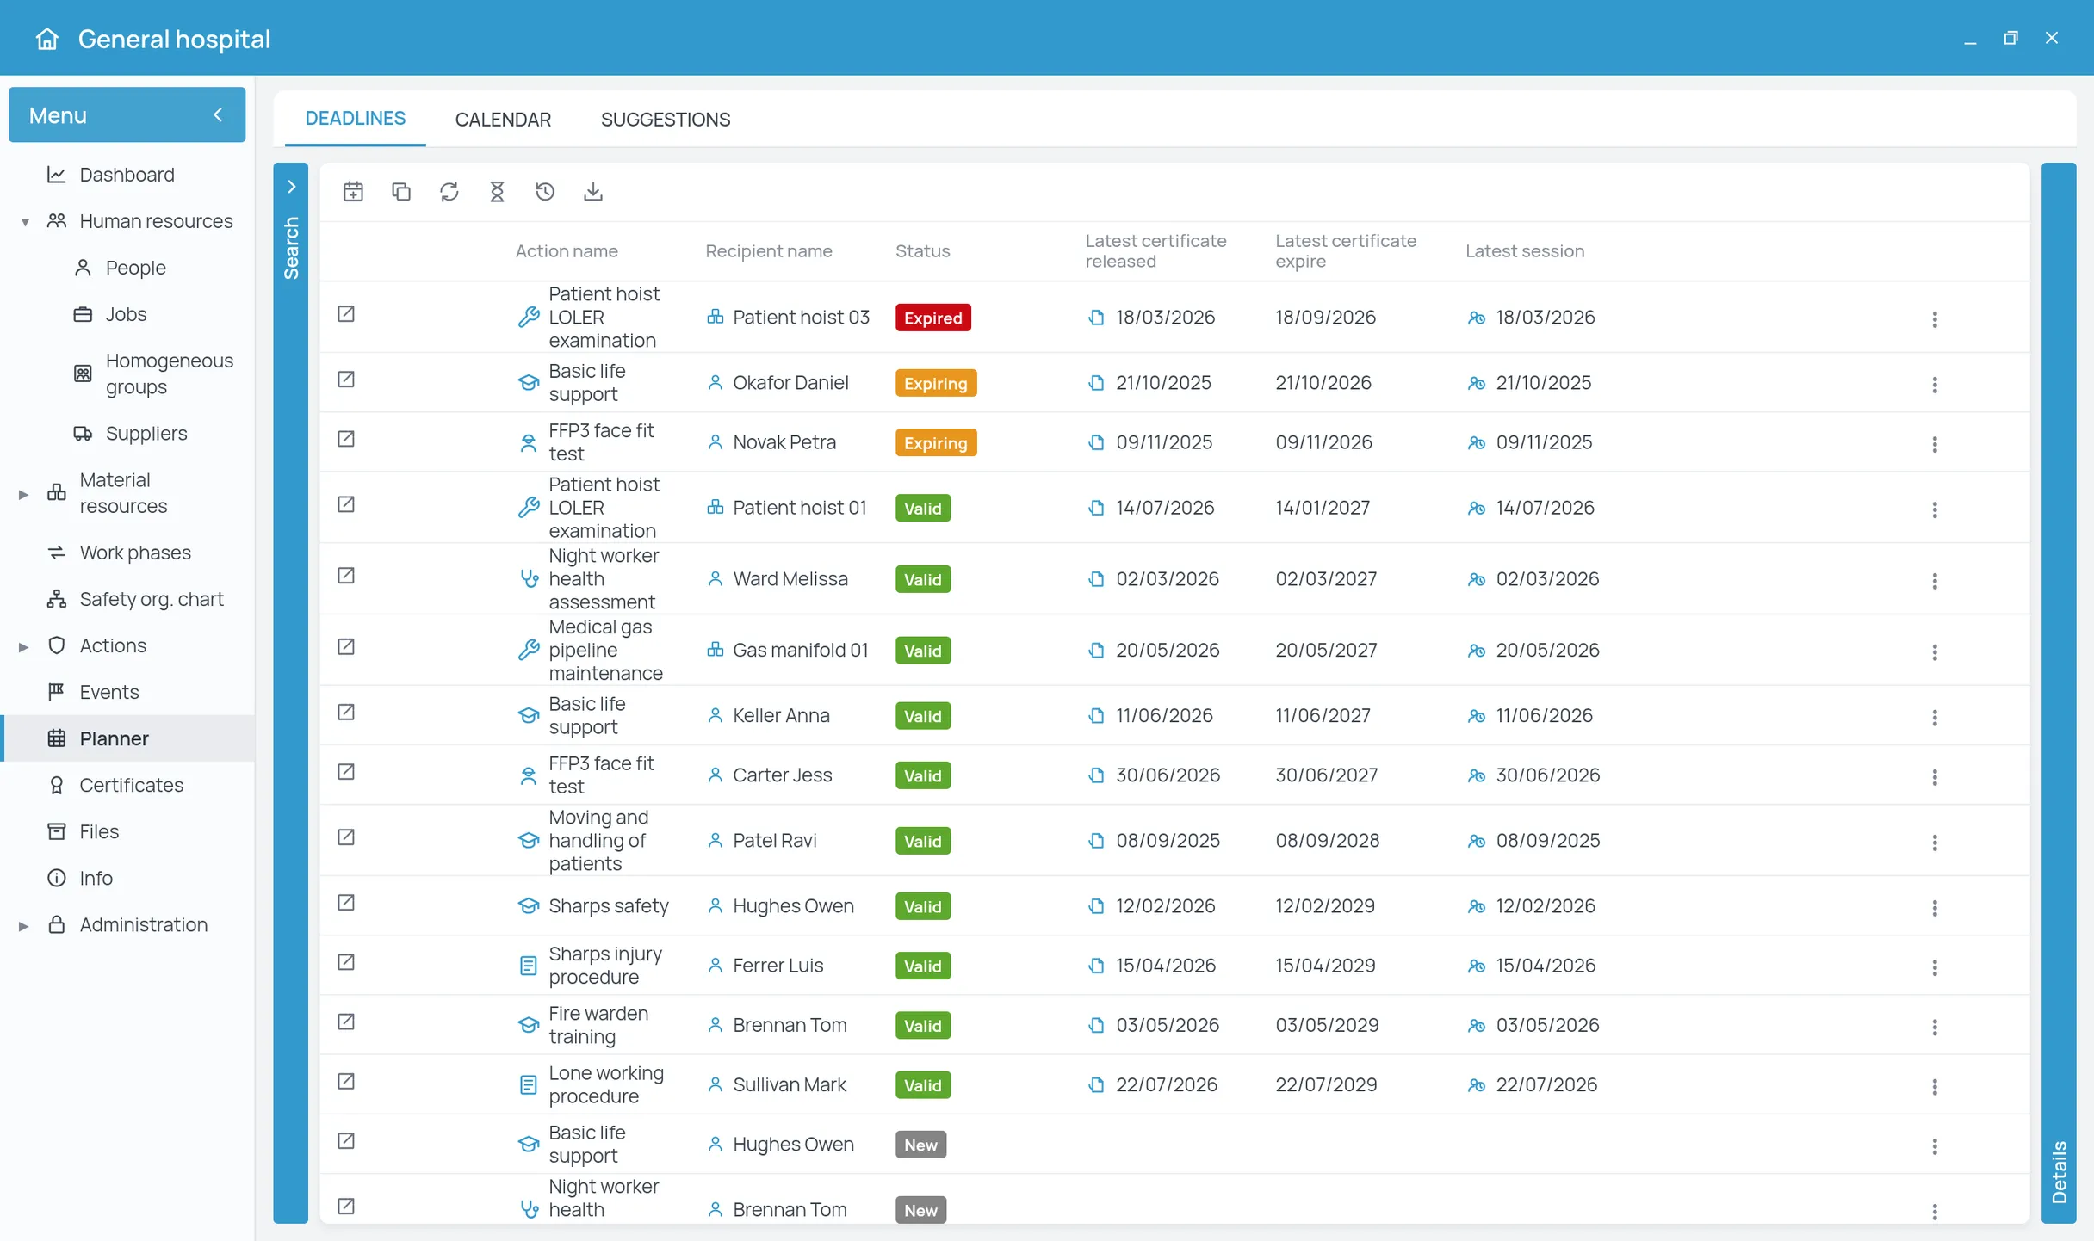Open the Details side panel
The height and width of the screenshot is (1241, 2094).
pos(2059,692)
